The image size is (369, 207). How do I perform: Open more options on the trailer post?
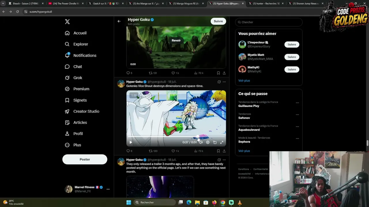(x=224, y=160)
